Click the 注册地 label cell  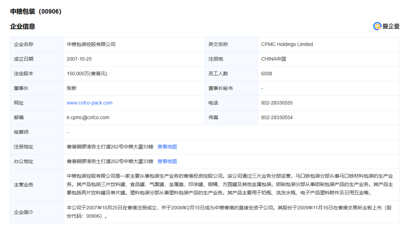(231, 59)
